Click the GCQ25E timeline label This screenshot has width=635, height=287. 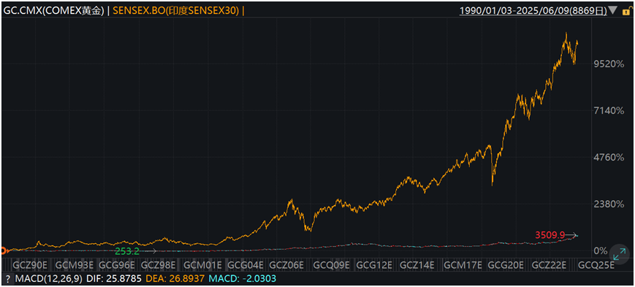click(596, 265)
